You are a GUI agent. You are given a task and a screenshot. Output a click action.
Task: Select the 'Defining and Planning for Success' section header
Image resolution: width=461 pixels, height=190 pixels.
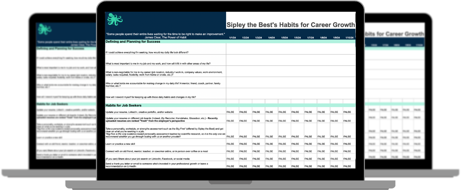(x=133, y=42)
